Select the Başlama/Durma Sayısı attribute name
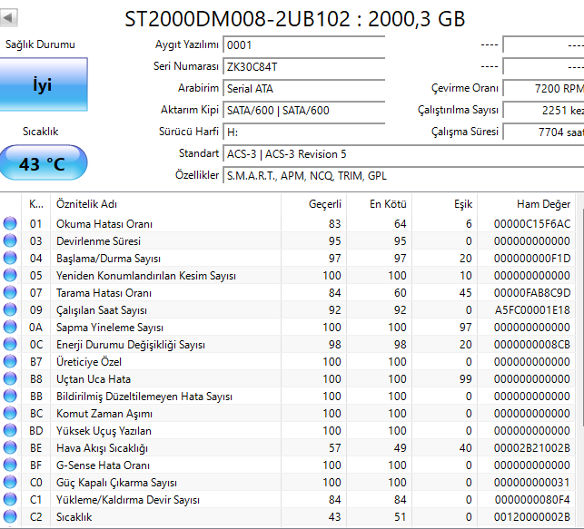The image size is (584, 529). pos(108,259)
